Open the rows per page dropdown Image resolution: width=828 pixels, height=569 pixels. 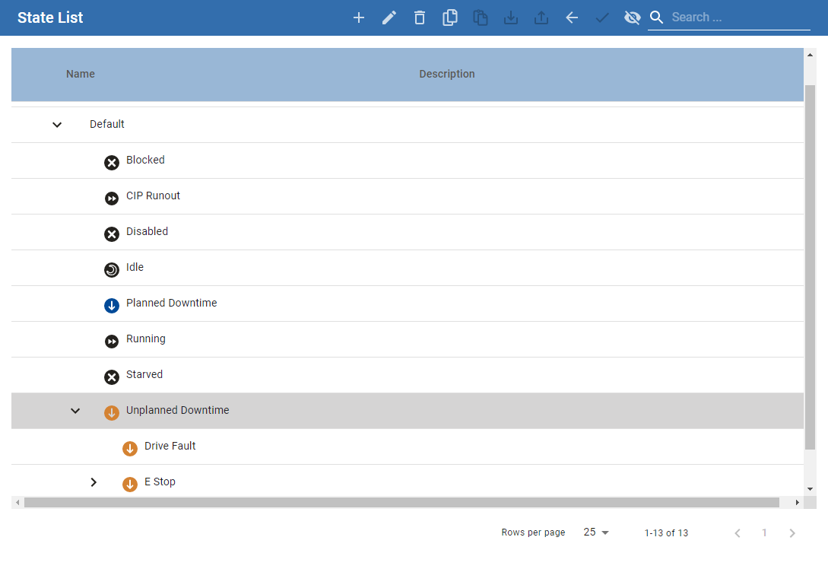(x=596, y=532)
